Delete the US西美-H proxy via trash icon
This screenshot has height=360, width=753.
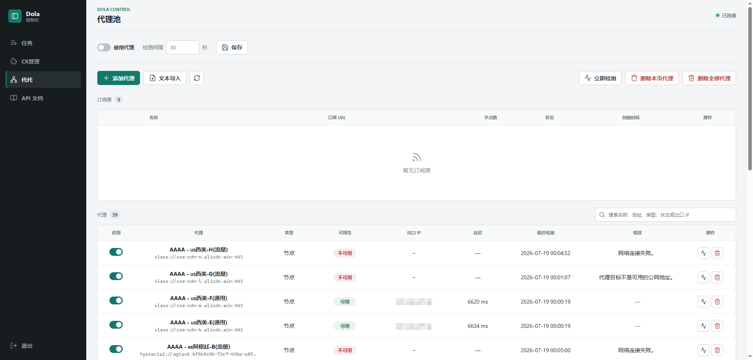point(717,253)
